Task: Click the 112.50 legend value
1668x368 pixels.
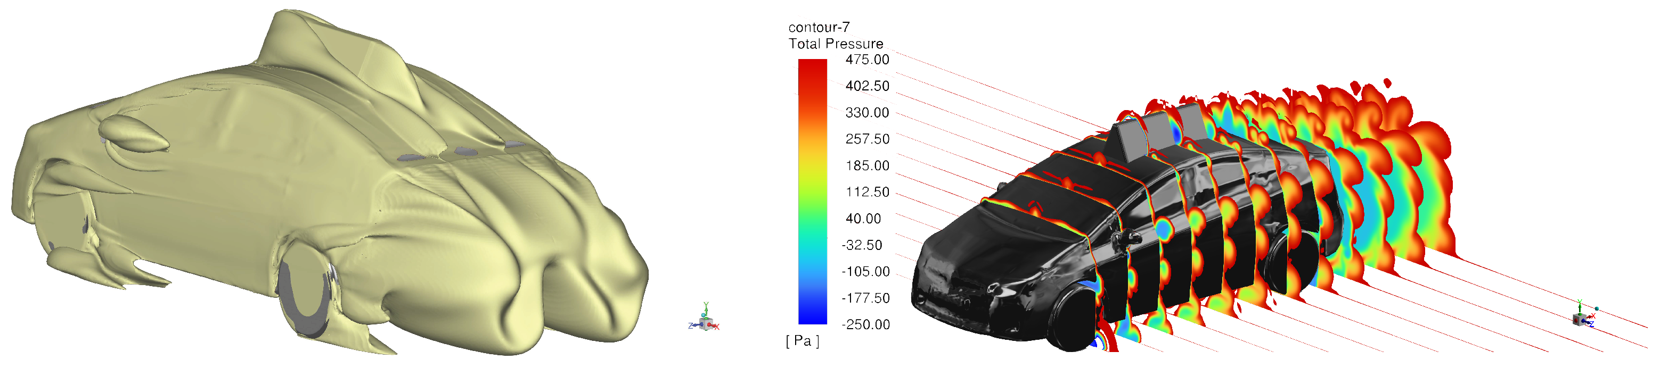Action: 867,192
